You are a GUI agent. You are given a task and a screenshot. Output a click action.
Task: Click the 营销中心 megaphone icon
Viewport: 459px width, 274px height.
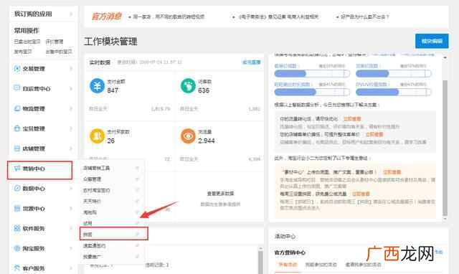tap(17, 169)
